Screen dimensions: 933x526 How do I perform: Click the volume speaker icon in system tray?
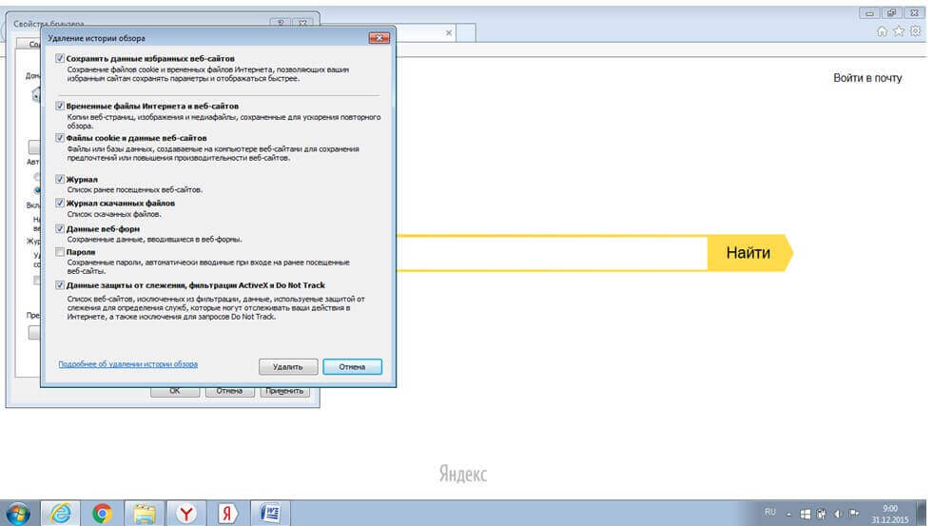click(x=838, y=514)
